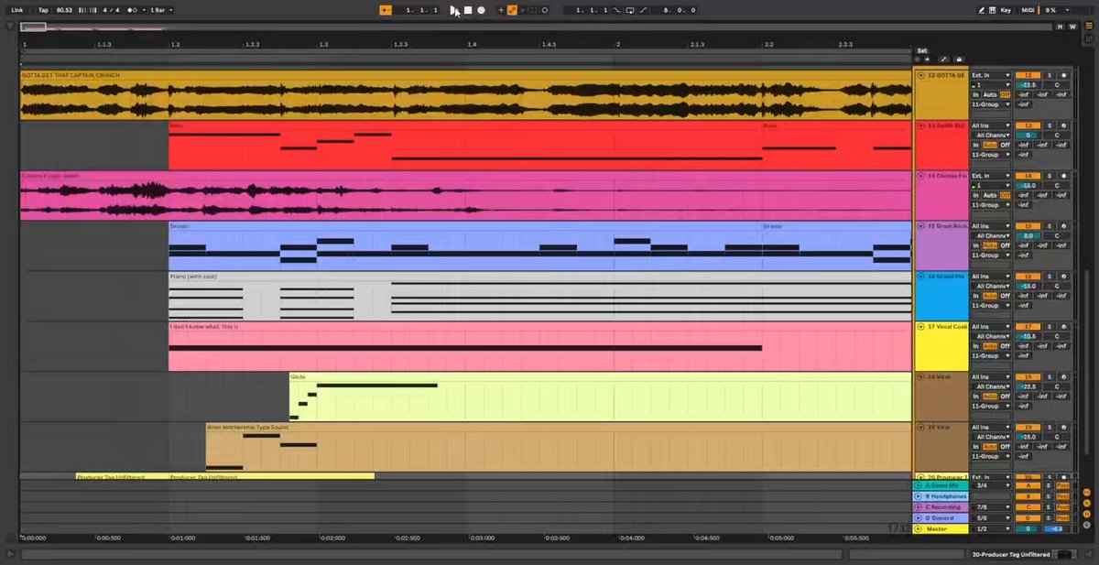The height and width of the screenshot is (565, 1099).
Task: Toggle the Punch-Out switch
Action: [x=643, y=10]
